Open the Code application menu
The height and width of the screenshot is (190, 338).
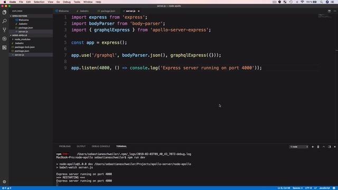(x=13, y=2)
